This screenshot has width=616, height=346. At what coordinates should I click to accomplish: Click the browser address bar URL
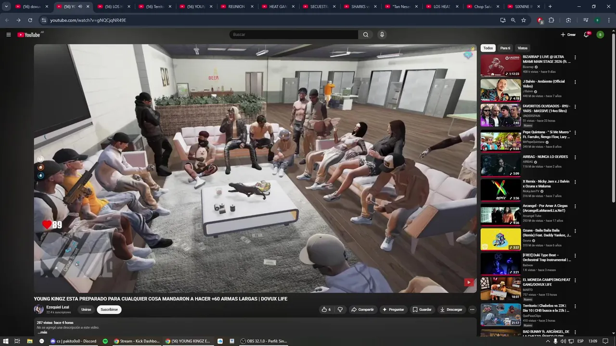click(88, 20)
